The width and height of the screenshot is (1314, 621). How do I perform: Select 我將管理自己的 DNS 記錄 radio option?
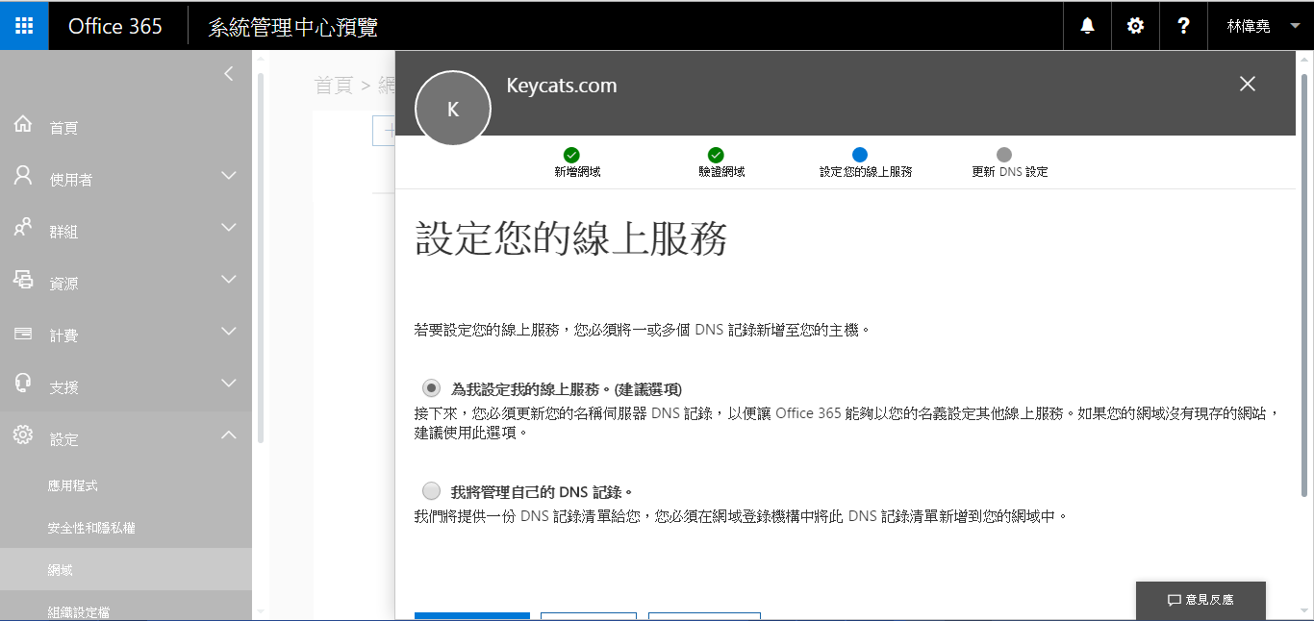[431, 490]
